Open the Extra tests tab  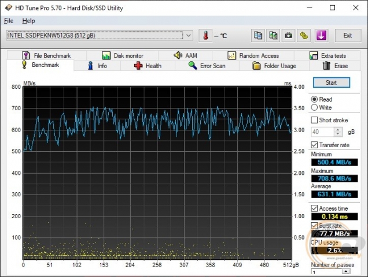click(327, 56)
